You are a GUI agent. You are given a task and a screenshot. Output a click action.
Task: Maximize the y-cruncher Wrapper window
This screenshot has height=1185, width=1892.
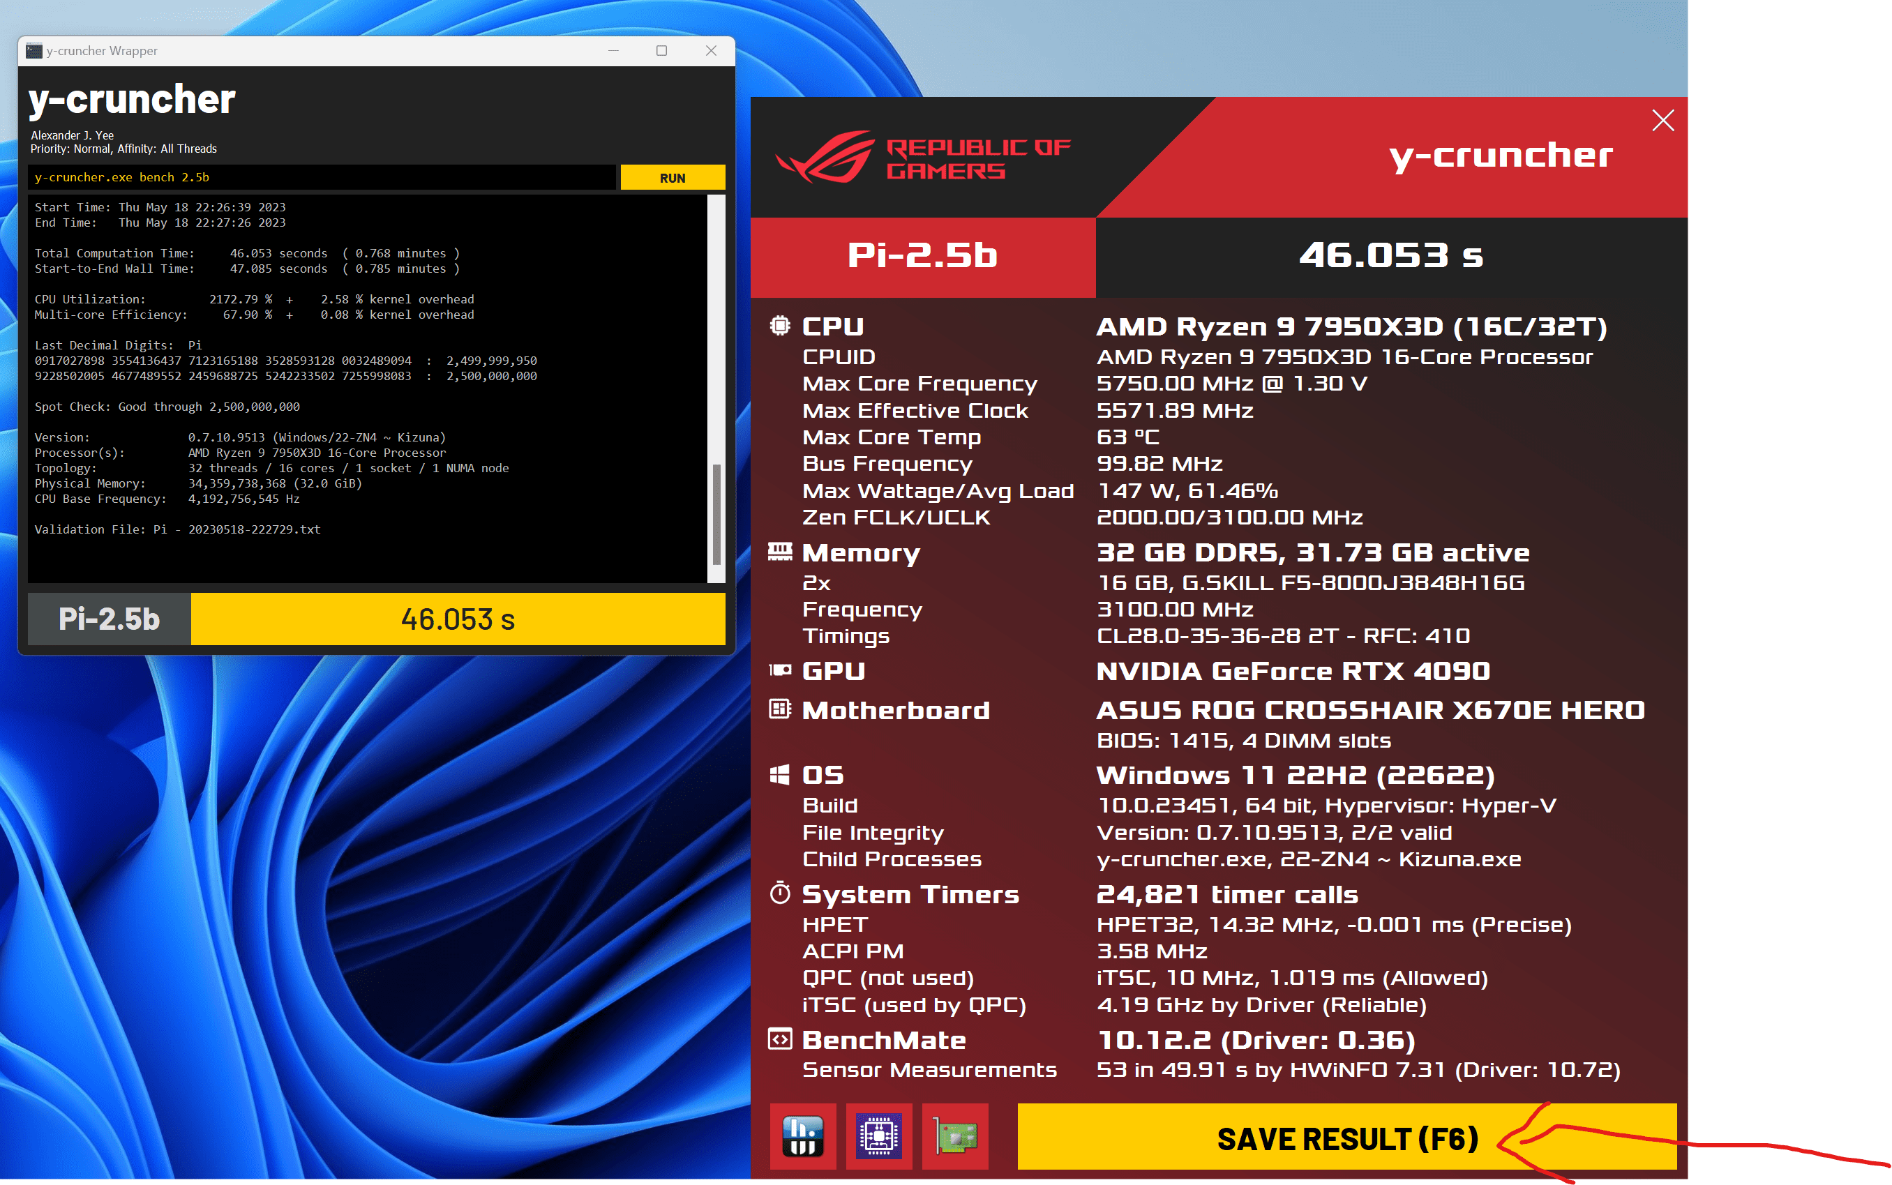coord(661,51)
